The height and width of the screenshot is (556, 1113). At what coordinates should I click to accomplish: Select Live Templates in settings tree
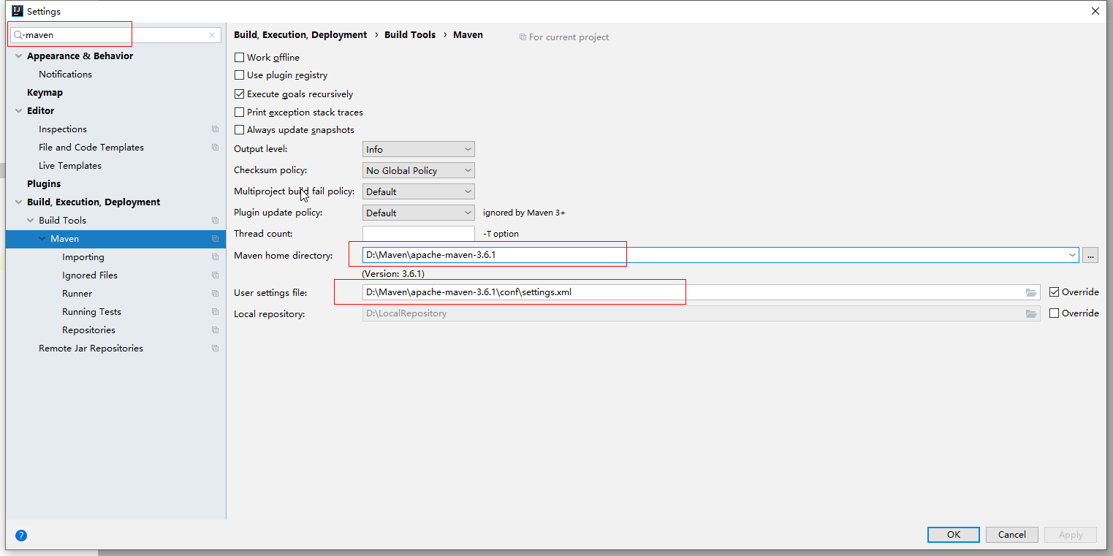[x=69, y=166]
